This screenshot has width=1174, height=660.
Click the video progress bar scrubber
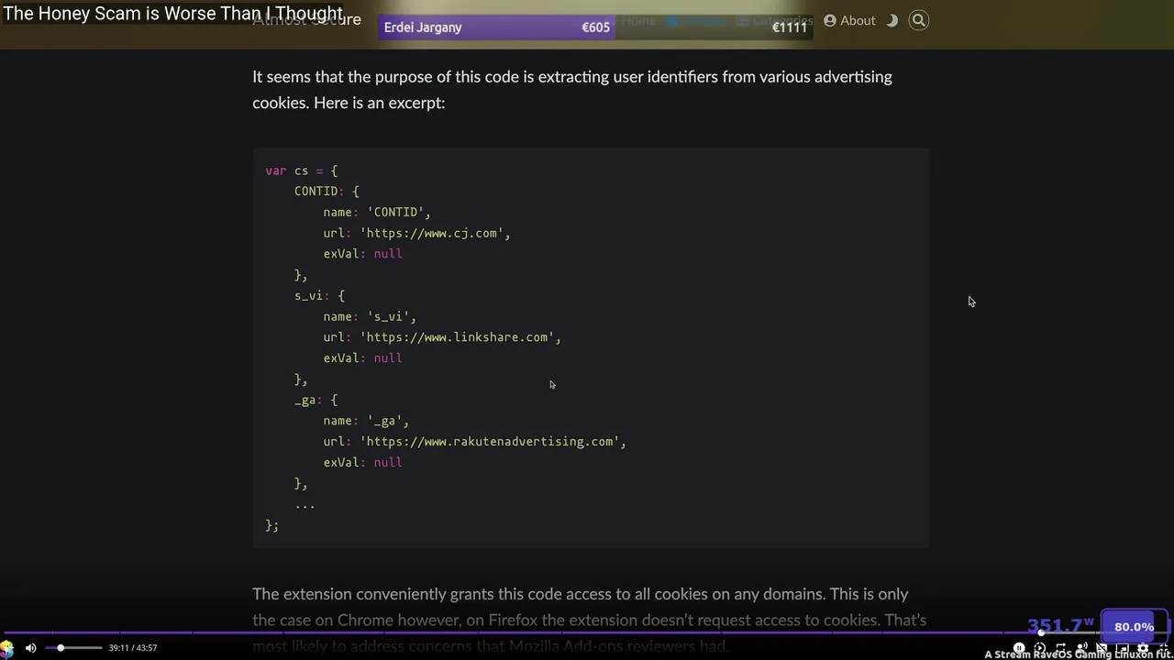point(1041,632)
